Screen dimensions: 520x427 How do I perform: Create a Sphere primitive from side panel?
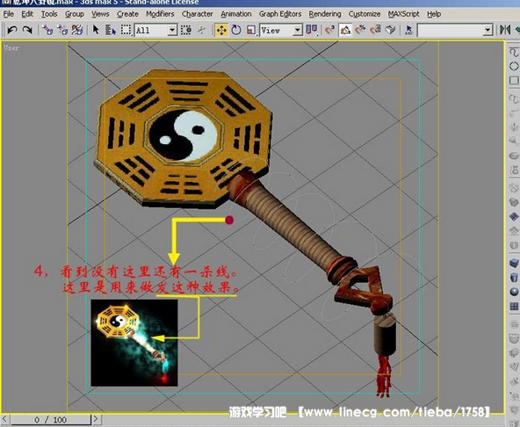[x=514, y=292]
